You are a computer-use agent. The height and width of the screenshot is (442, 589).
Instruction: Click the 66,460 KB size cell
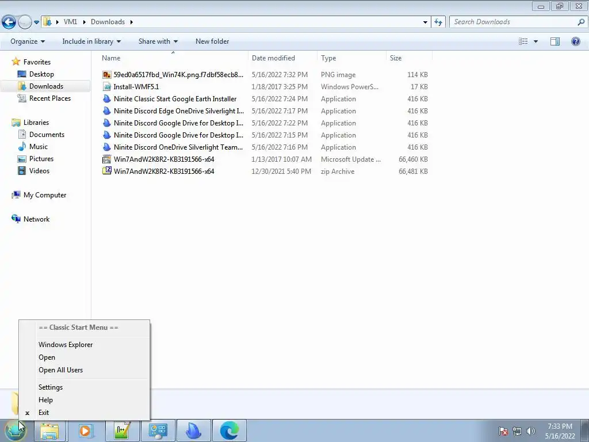point(413,159)
